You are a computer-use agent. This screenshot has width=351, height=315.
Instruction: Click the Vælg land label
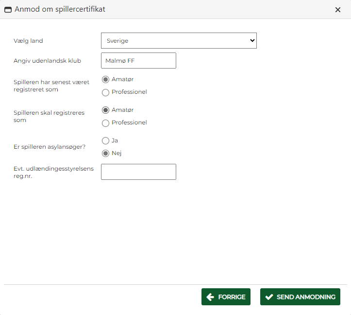[28, 41]
